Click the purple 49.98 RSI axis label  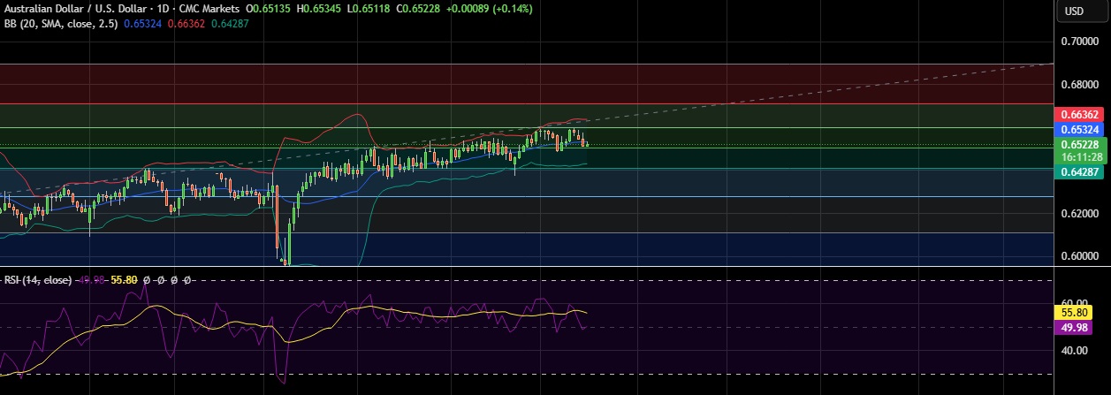(x=1074, y=327)
